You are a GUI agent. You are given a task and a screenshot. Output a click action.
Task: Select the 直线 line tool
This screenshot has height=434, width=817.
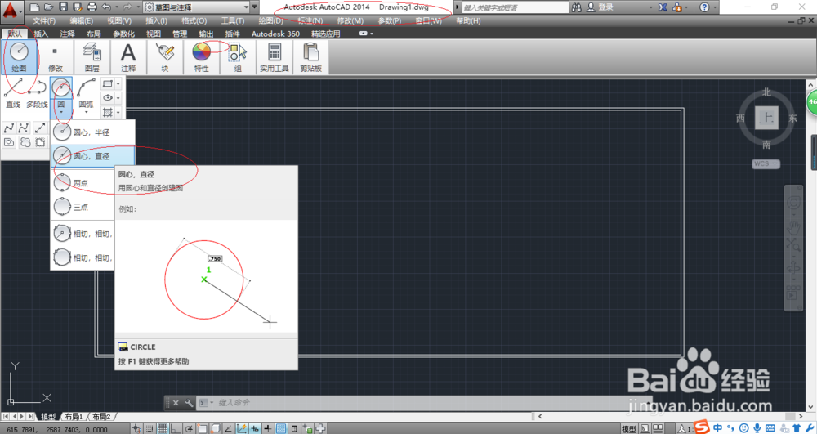13,93
